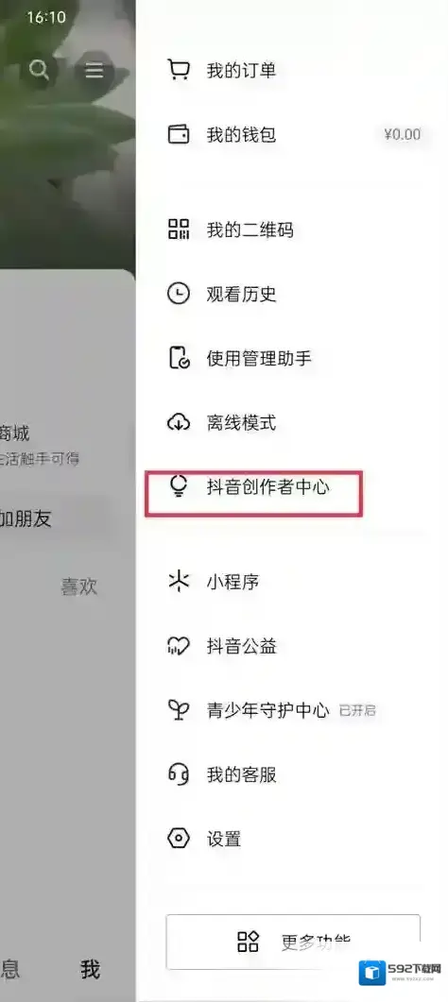Screen dimensions: 448x1002
Task: Tap the headset icon for 我的客服
Action: [x=179, y=774]
